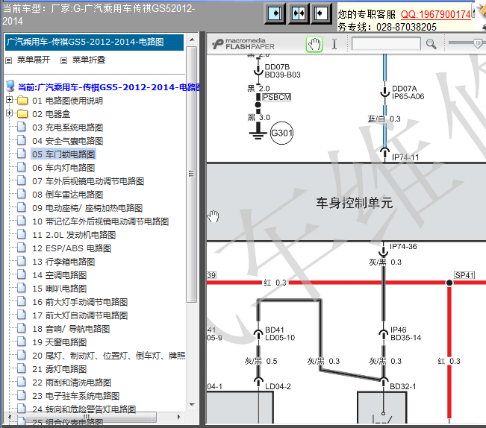Open 05 车门锁电路图
486x428 pixels.
63,154
